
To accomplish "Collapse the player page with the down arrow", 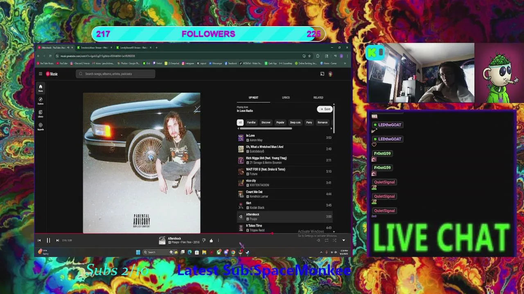I will (x=343, y=241).
